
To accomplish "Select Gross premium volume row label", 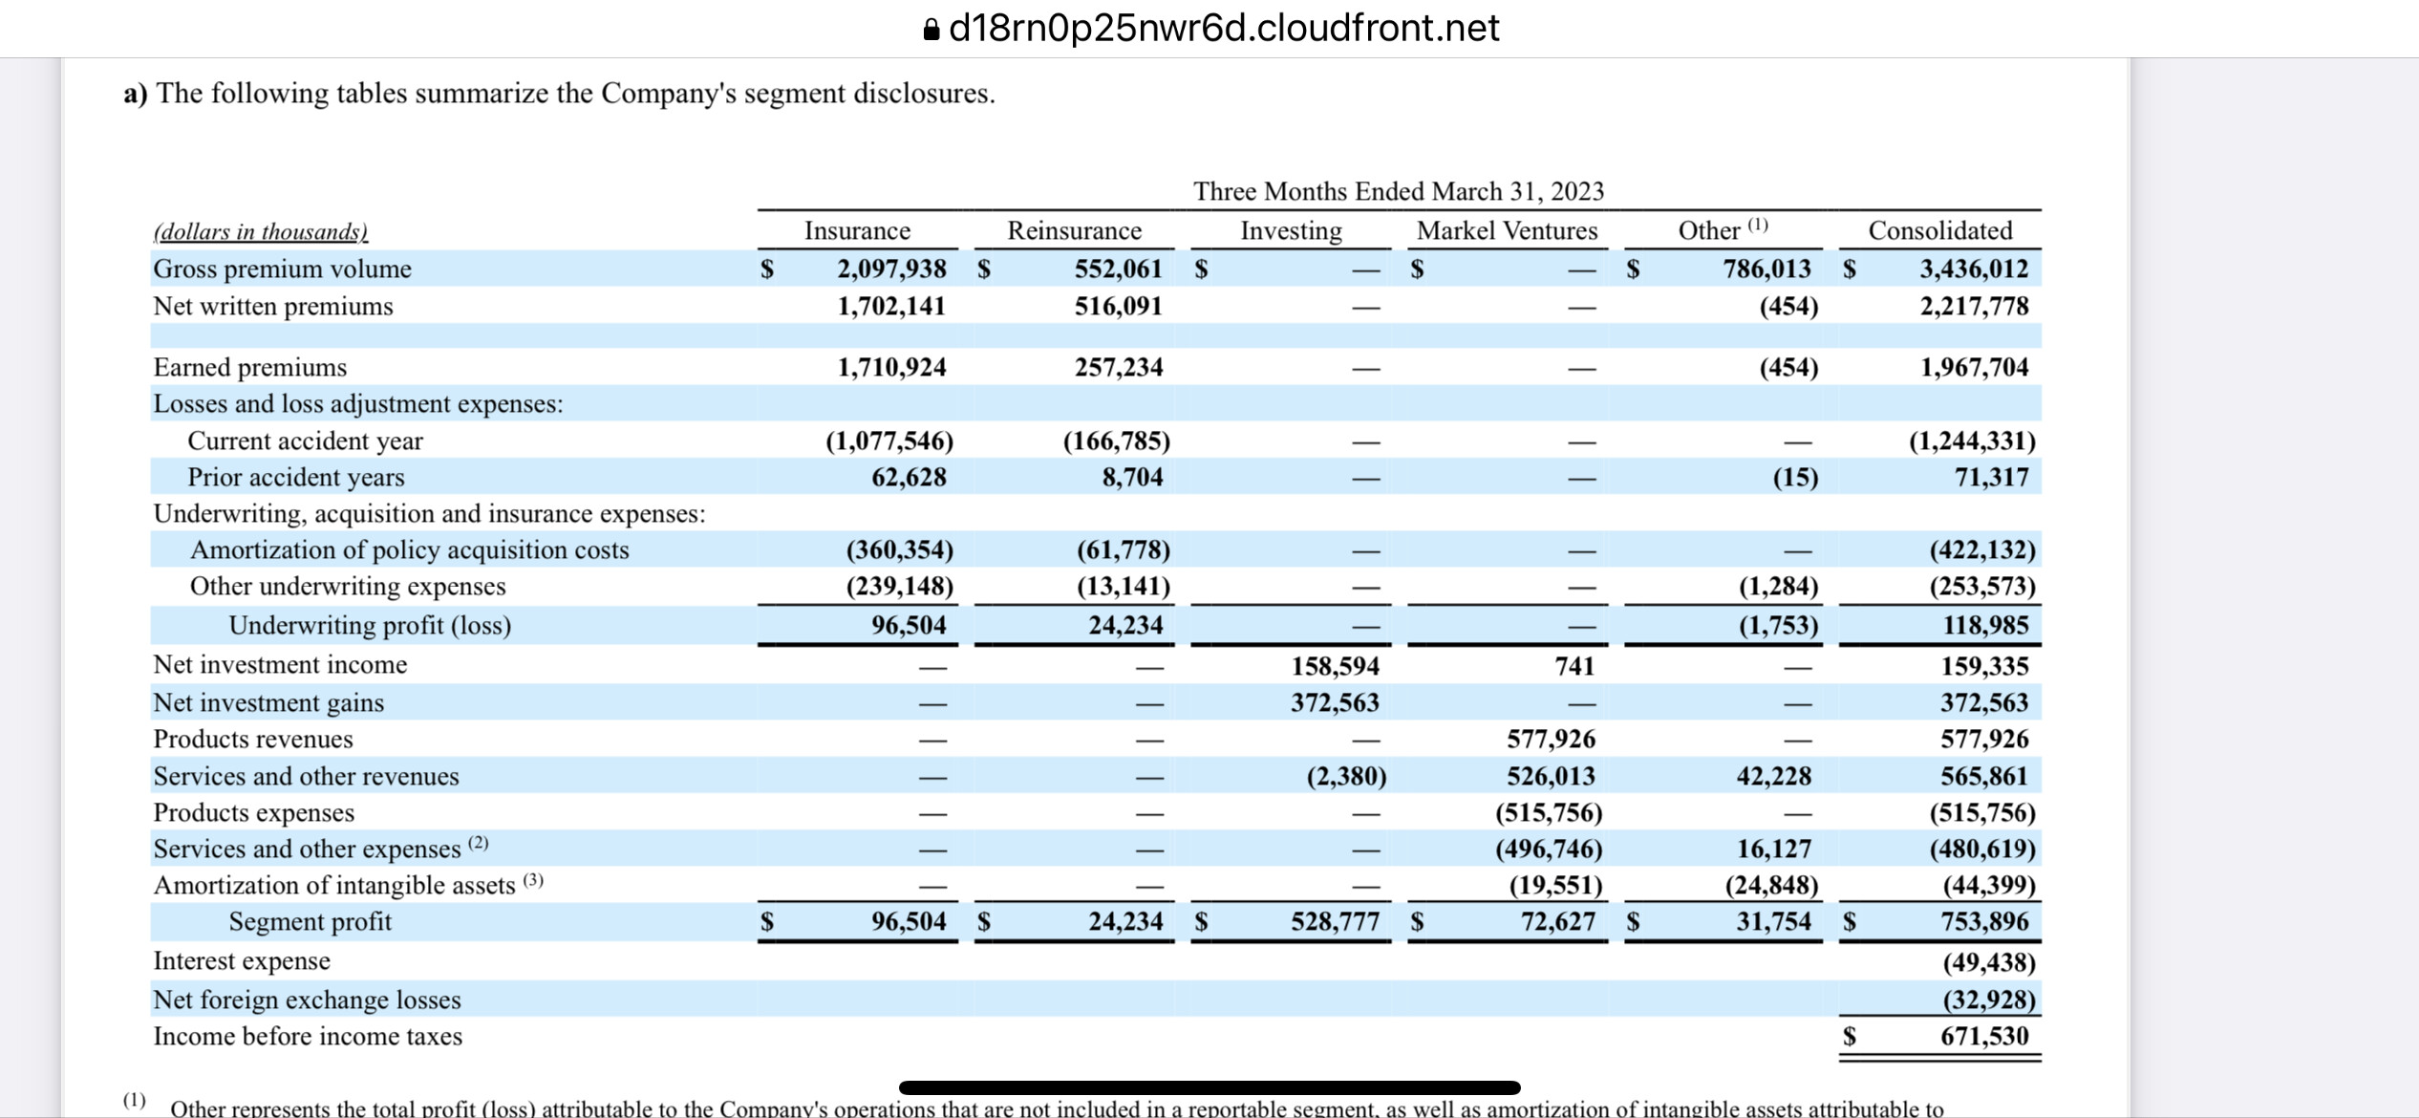I will point(283,269).
